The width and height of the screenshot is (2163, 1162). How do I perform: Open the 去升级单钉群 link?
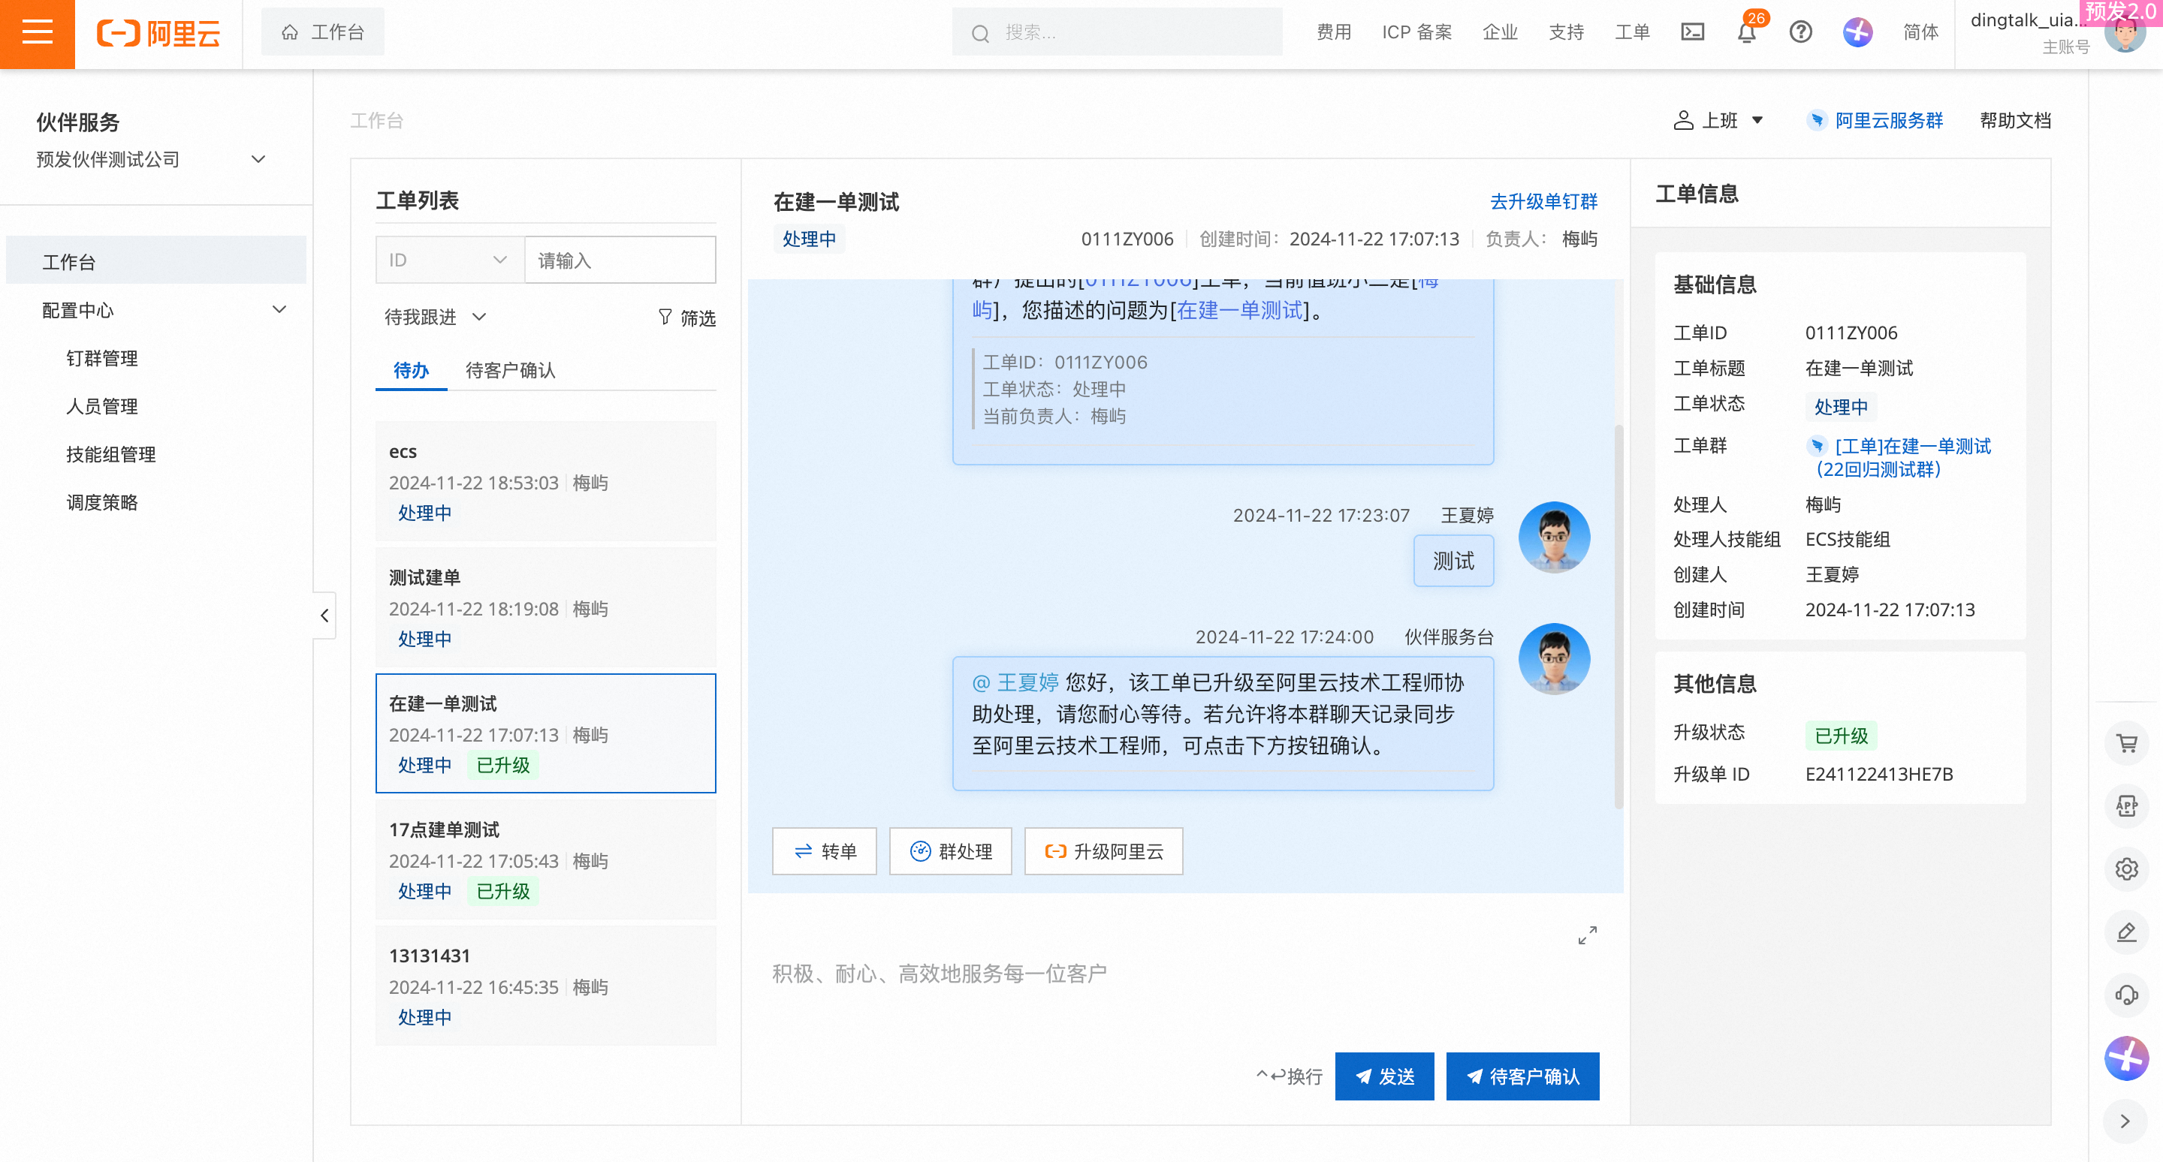click(x=1543, y=202)
